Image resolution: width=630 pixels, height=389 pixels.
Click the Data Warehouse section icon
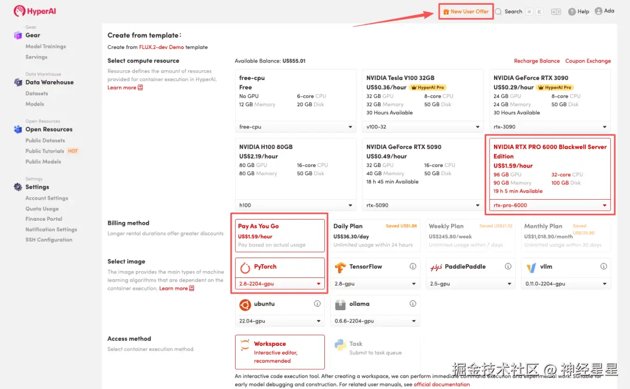tap(17, 82)
